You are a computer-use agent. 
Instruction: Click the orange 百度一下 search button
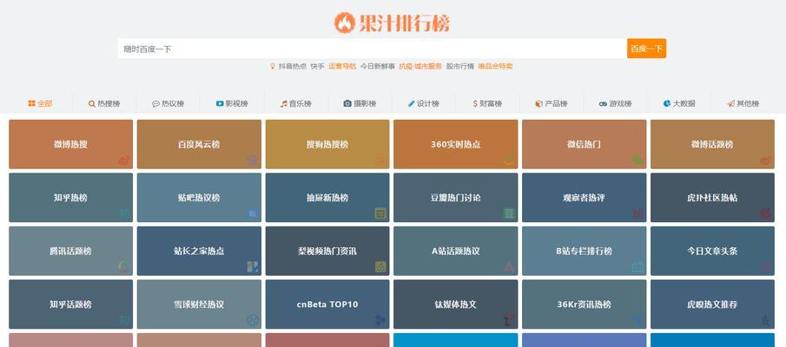pyautogui.click(x=646, y=49)
